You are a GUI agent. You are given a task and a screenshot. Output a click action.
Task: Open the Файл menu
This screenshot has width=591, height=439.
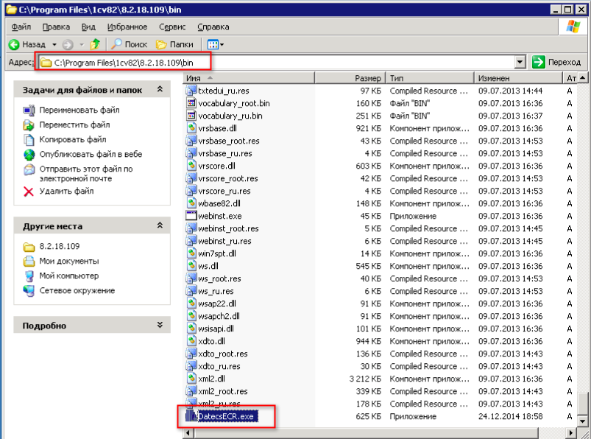pyautogui.click(x=21, y=27)
